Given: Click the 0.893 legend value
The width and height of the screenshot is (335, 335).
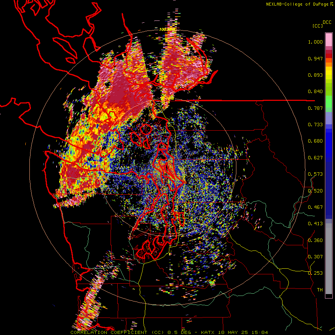Looking at the screenshot, I should [x=315, y=75].
